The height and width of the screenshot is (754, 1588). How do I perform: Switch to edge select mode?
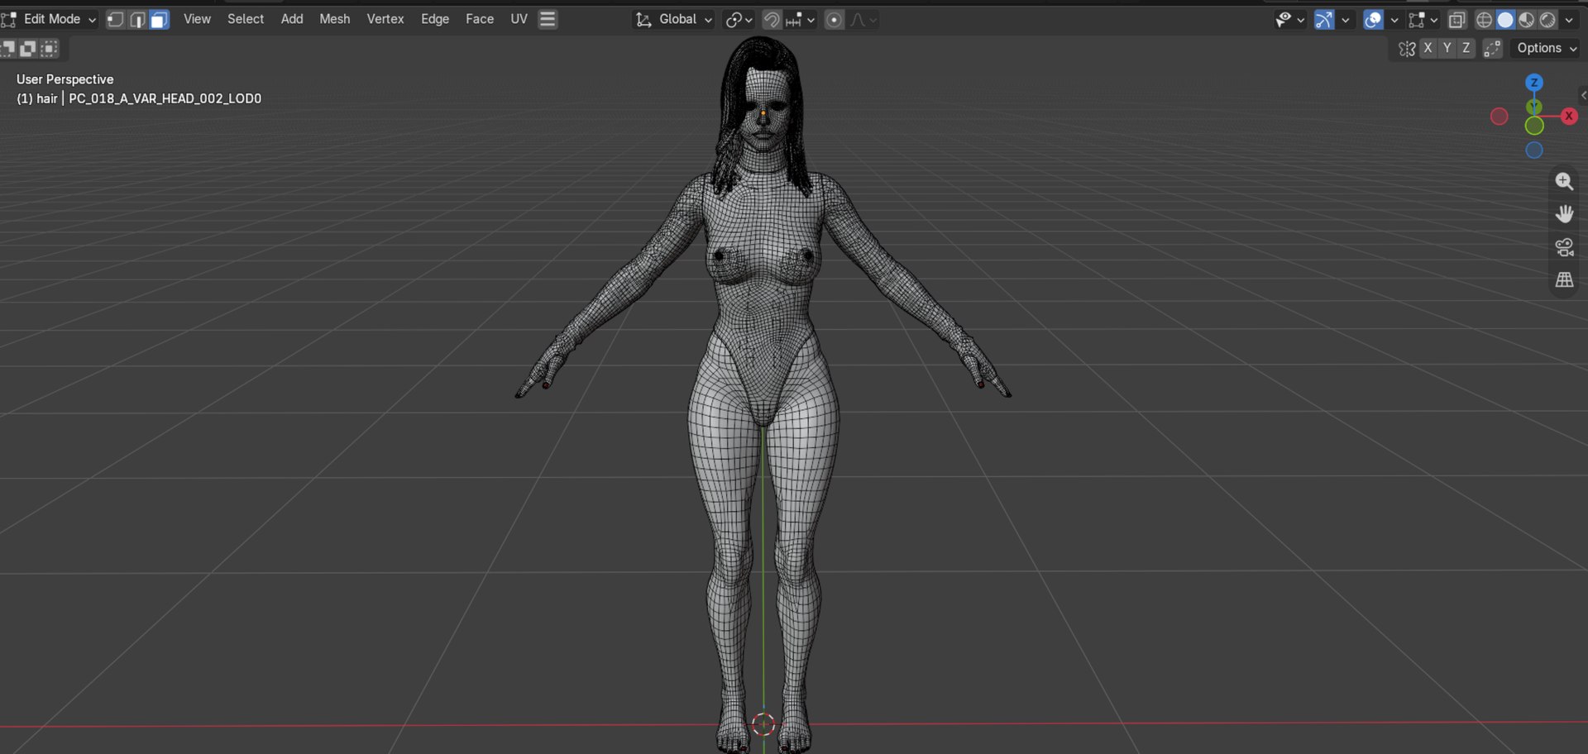[x=137, y=19]
